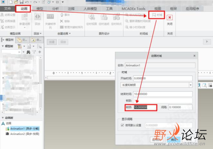The width and height of the screenshot is (213, 149).
Task: Select the 模型树 navigator tab
Action: [8, 40]
